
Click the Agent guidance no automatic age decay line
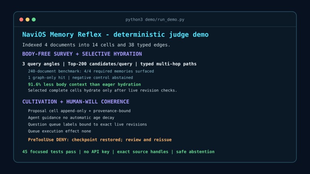71,118
